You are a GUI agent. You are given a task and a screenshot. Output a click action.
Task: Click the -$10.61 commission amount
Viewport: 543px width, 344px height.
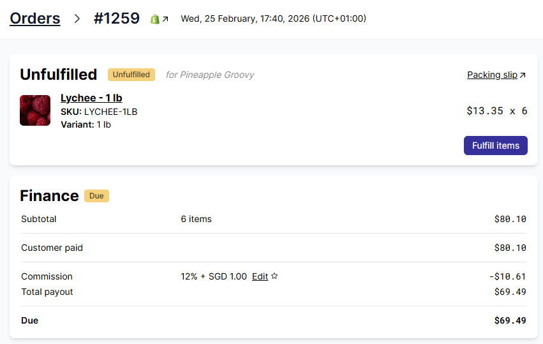pos(507,276)
